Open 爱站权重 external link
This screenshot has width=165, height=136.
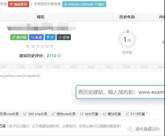click(112, 114)
